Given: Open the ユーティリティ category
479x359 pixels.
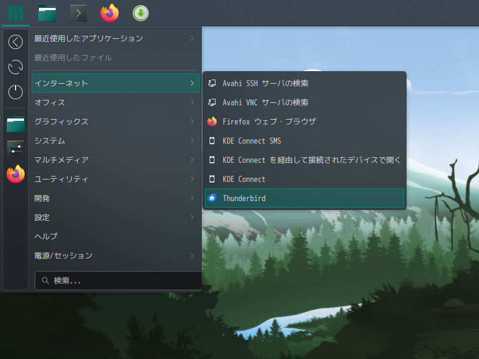Looking at the screenshot, I should (x=116, y=179).
